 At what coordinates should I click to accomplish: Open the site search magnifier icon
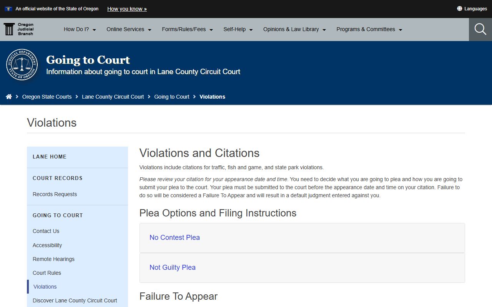tap(480, 29)
